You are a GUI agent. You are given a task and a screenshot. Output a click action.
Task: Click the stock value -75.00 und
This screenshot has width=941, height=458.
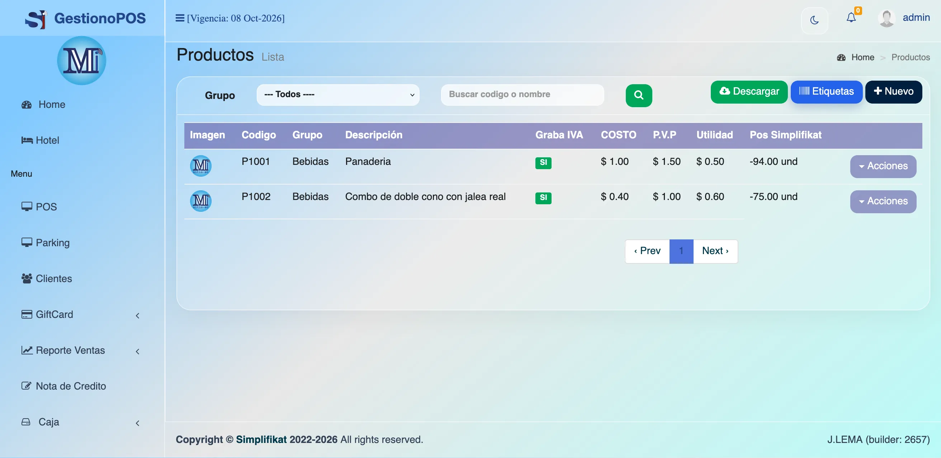click(x=773, y=197)
